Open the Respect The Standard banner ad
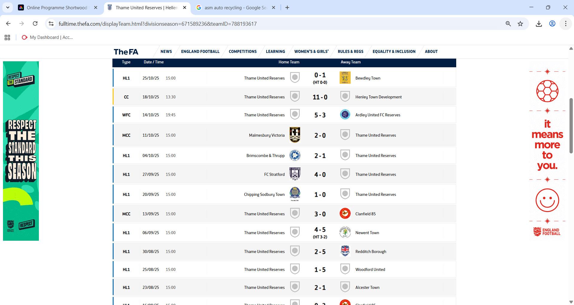The width and height of the screenshot is (574, 305). pos(21,151)
